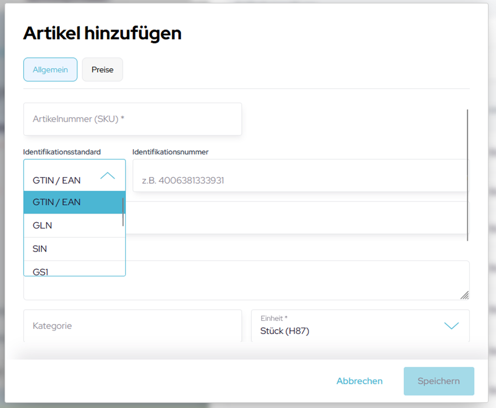
Task: Click the Identifikationsnummer input field
Action: [x=299, y=180]
